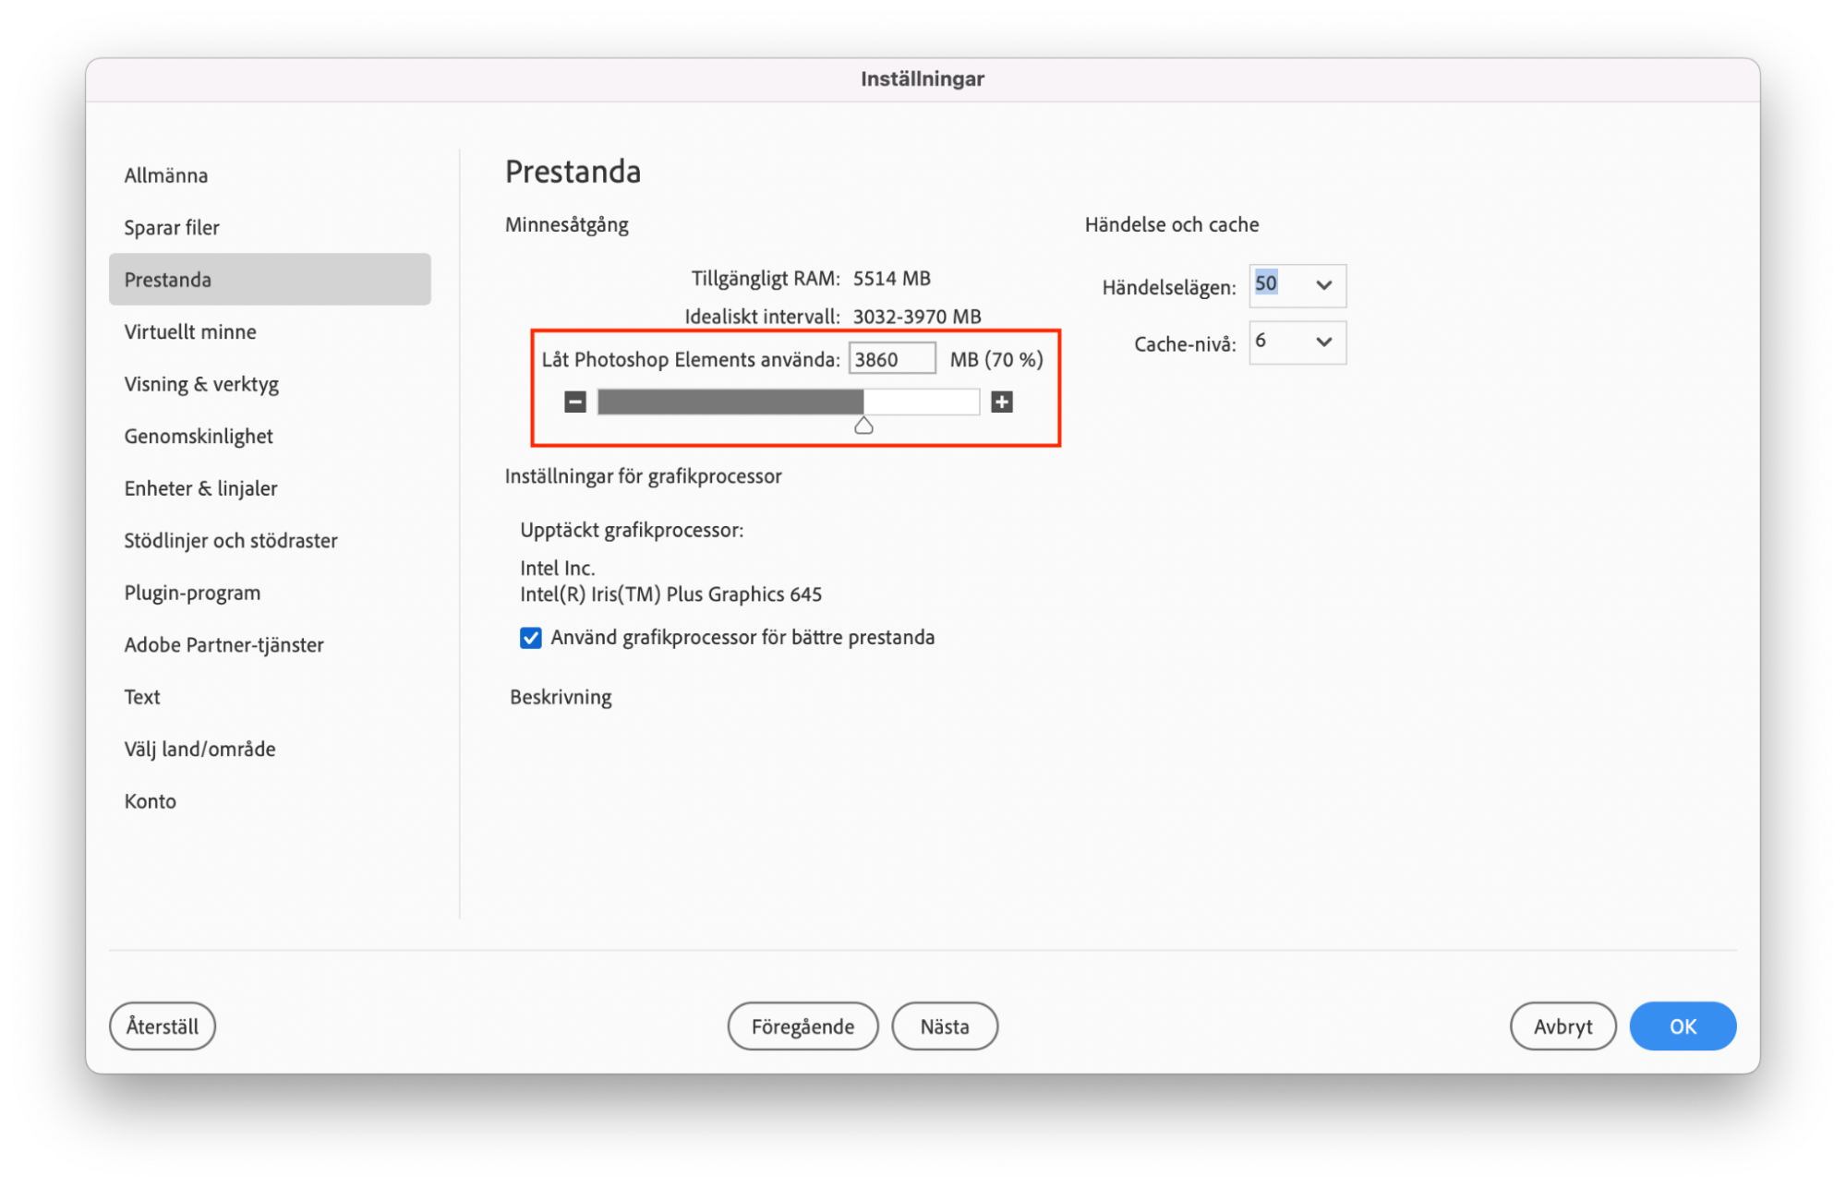Open Enheter & linjaler settings

tap(270, 488)
